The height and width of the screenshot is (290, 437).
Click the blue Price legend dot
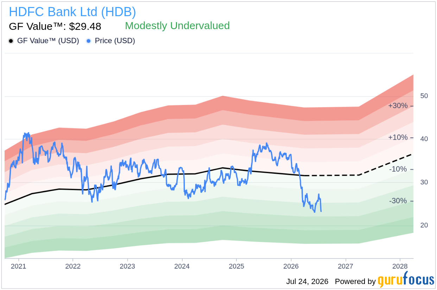coord(89,41)
